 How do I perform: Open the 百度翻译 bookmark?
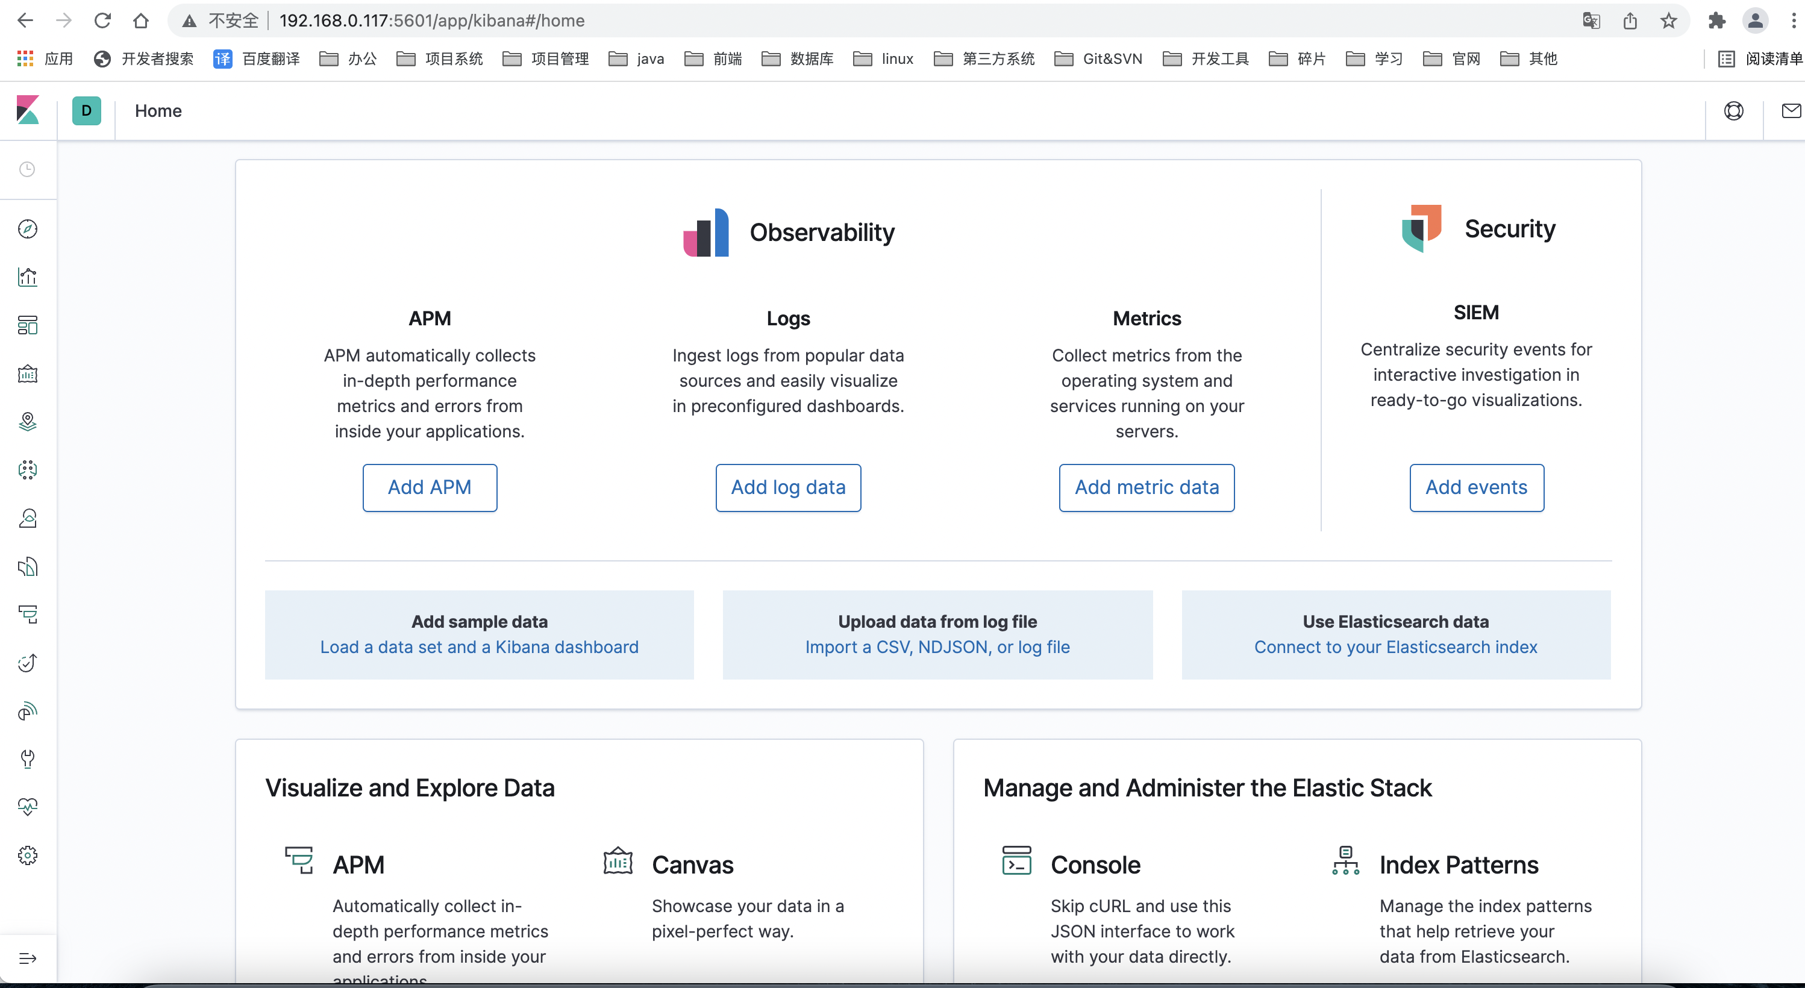(x=257, y=59)
